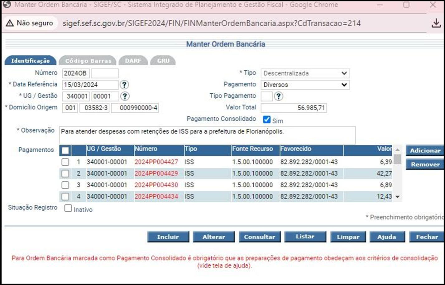The height and width of the screenshot is (285, 445).
Task: Click help icon next to Tipo Pagamento
Action: pyautogui.click(x=278, y=96)
